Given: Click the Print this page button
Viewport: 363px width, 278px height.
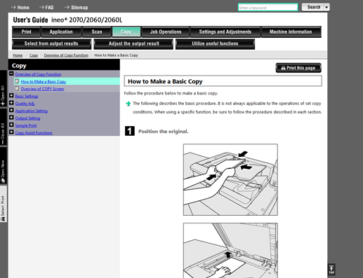Looking at the screenshot, I should tap(298, 68).
